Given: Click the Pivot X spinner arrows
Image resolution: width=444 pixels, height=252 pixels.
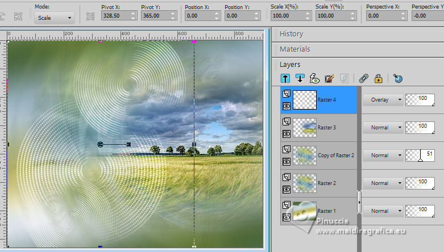Looking at the screenshot, I should [x=134, y=16].
